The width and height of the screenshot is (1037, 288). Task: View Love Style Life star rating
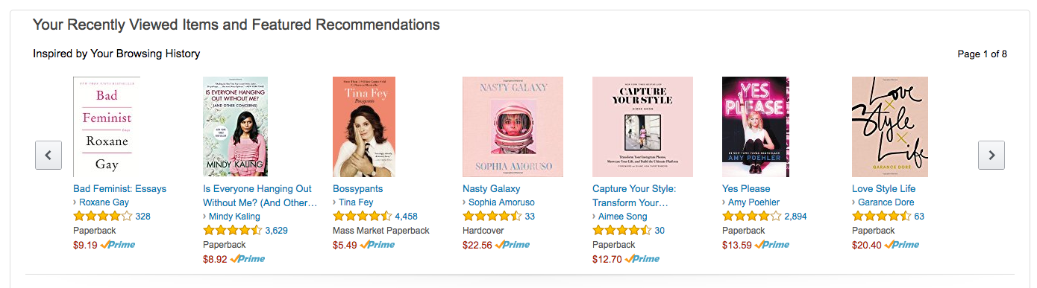coord(882,217)
